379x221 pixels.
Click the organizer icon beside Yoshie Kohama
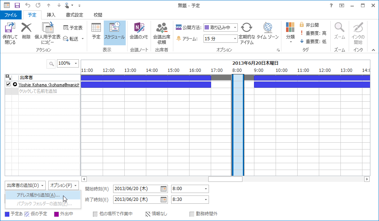pyautogui.click(x=15, y=84)
